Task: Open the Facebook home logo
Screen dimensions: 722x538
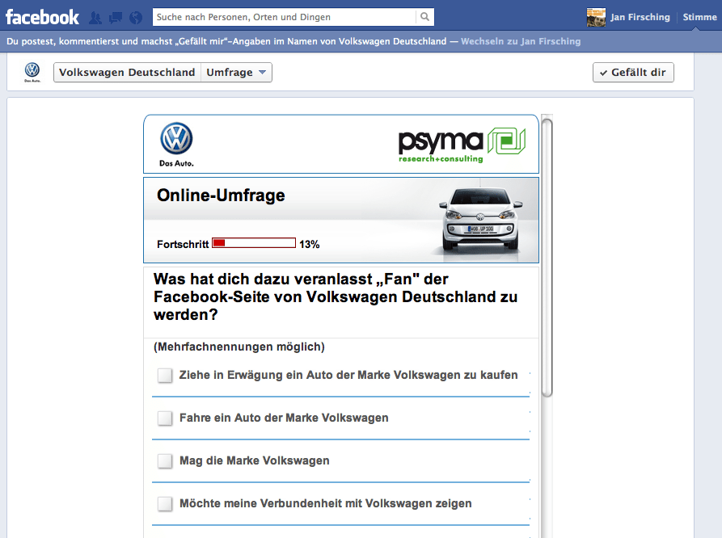Action: pos(42,18)
